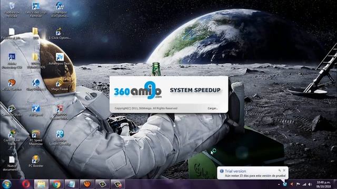Open the network signal tray icon
The image size is (337, 189).
tap(304, 184)
